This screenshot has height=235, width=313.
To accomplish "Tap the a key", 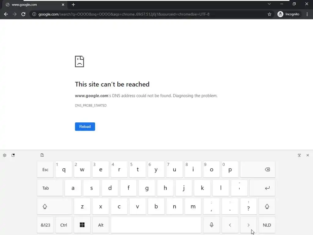I will (x=73, y=188).
